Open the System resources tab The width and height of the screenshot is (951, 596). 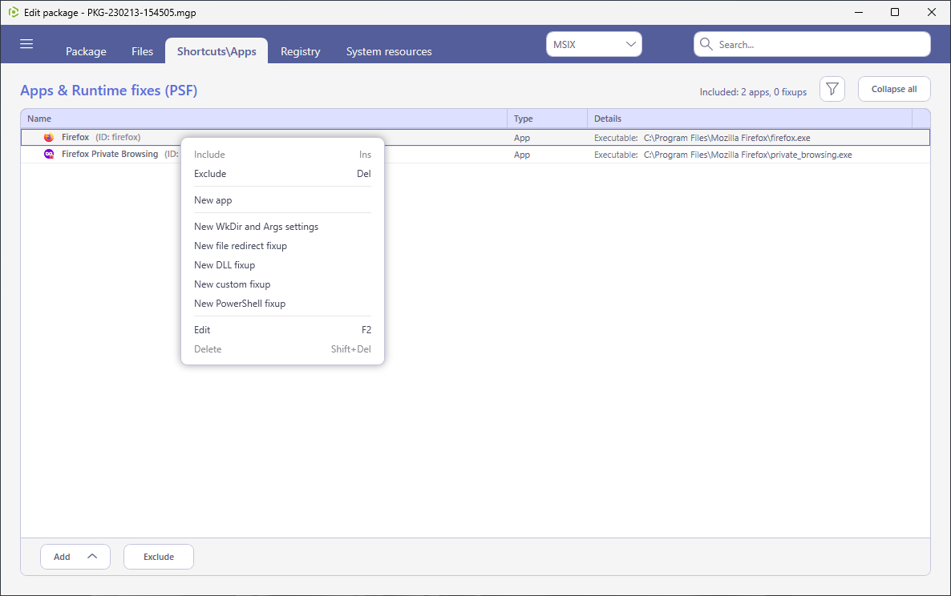pos(389,51)
